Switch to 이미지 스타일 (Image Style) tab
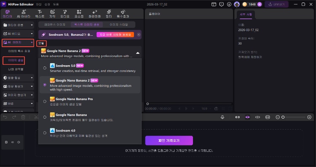 click(x=119, y=24)
